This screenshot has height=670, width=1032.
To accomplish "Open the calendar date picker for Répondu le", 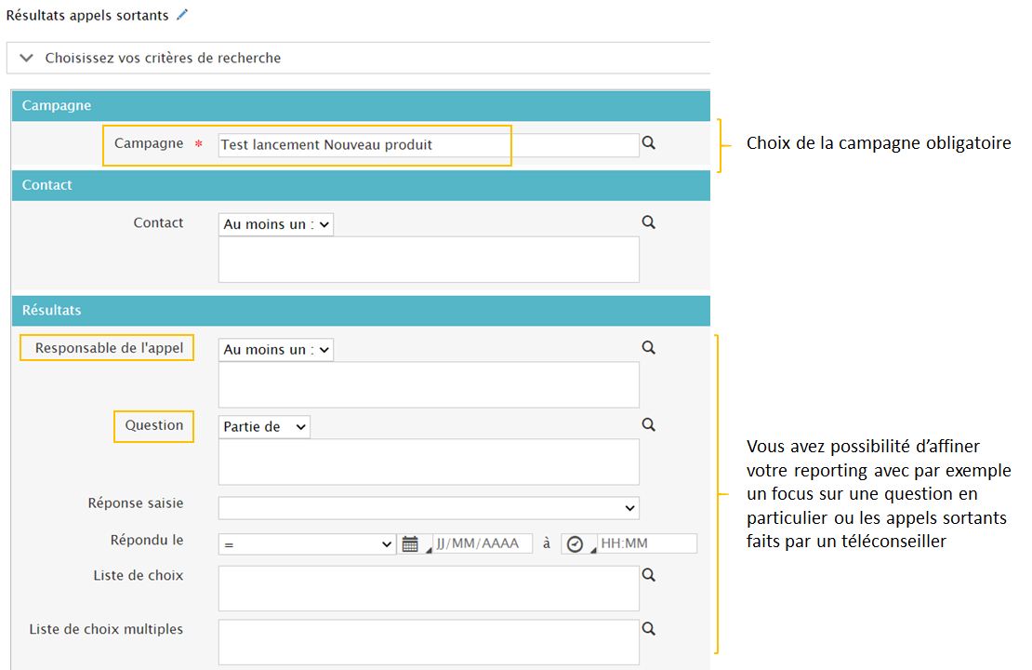I will pyautogui.click(x=410, y=544).
